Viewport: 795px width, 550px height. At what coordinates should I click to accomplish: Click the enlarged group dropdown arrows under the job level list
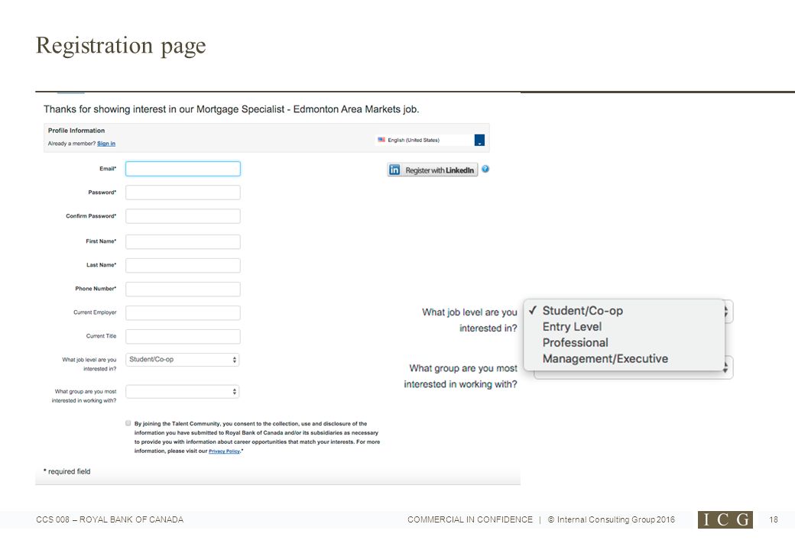726,367
